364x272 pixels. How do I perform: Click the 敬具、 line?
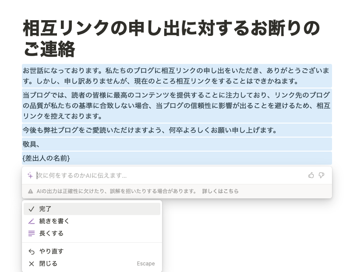[x=177, y=144]
